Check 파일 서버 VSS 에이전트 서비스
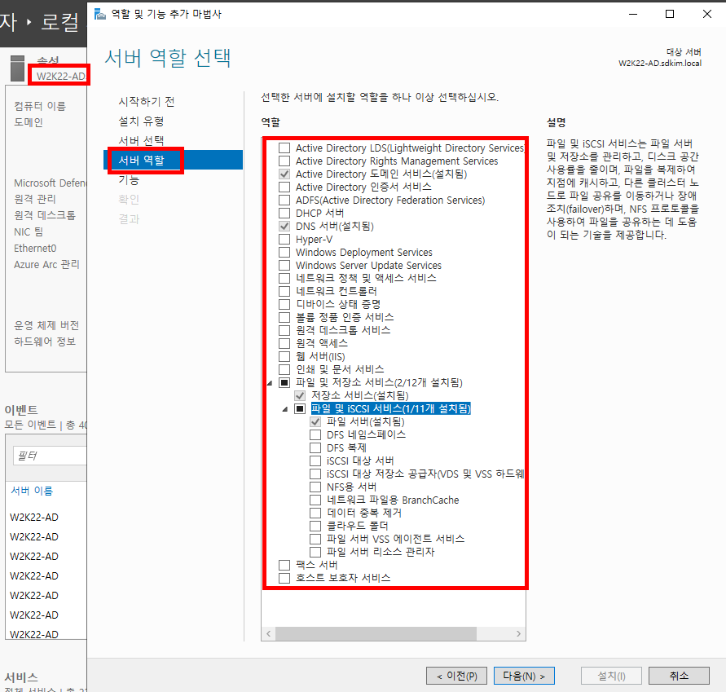726x692 pixels. 315,539
